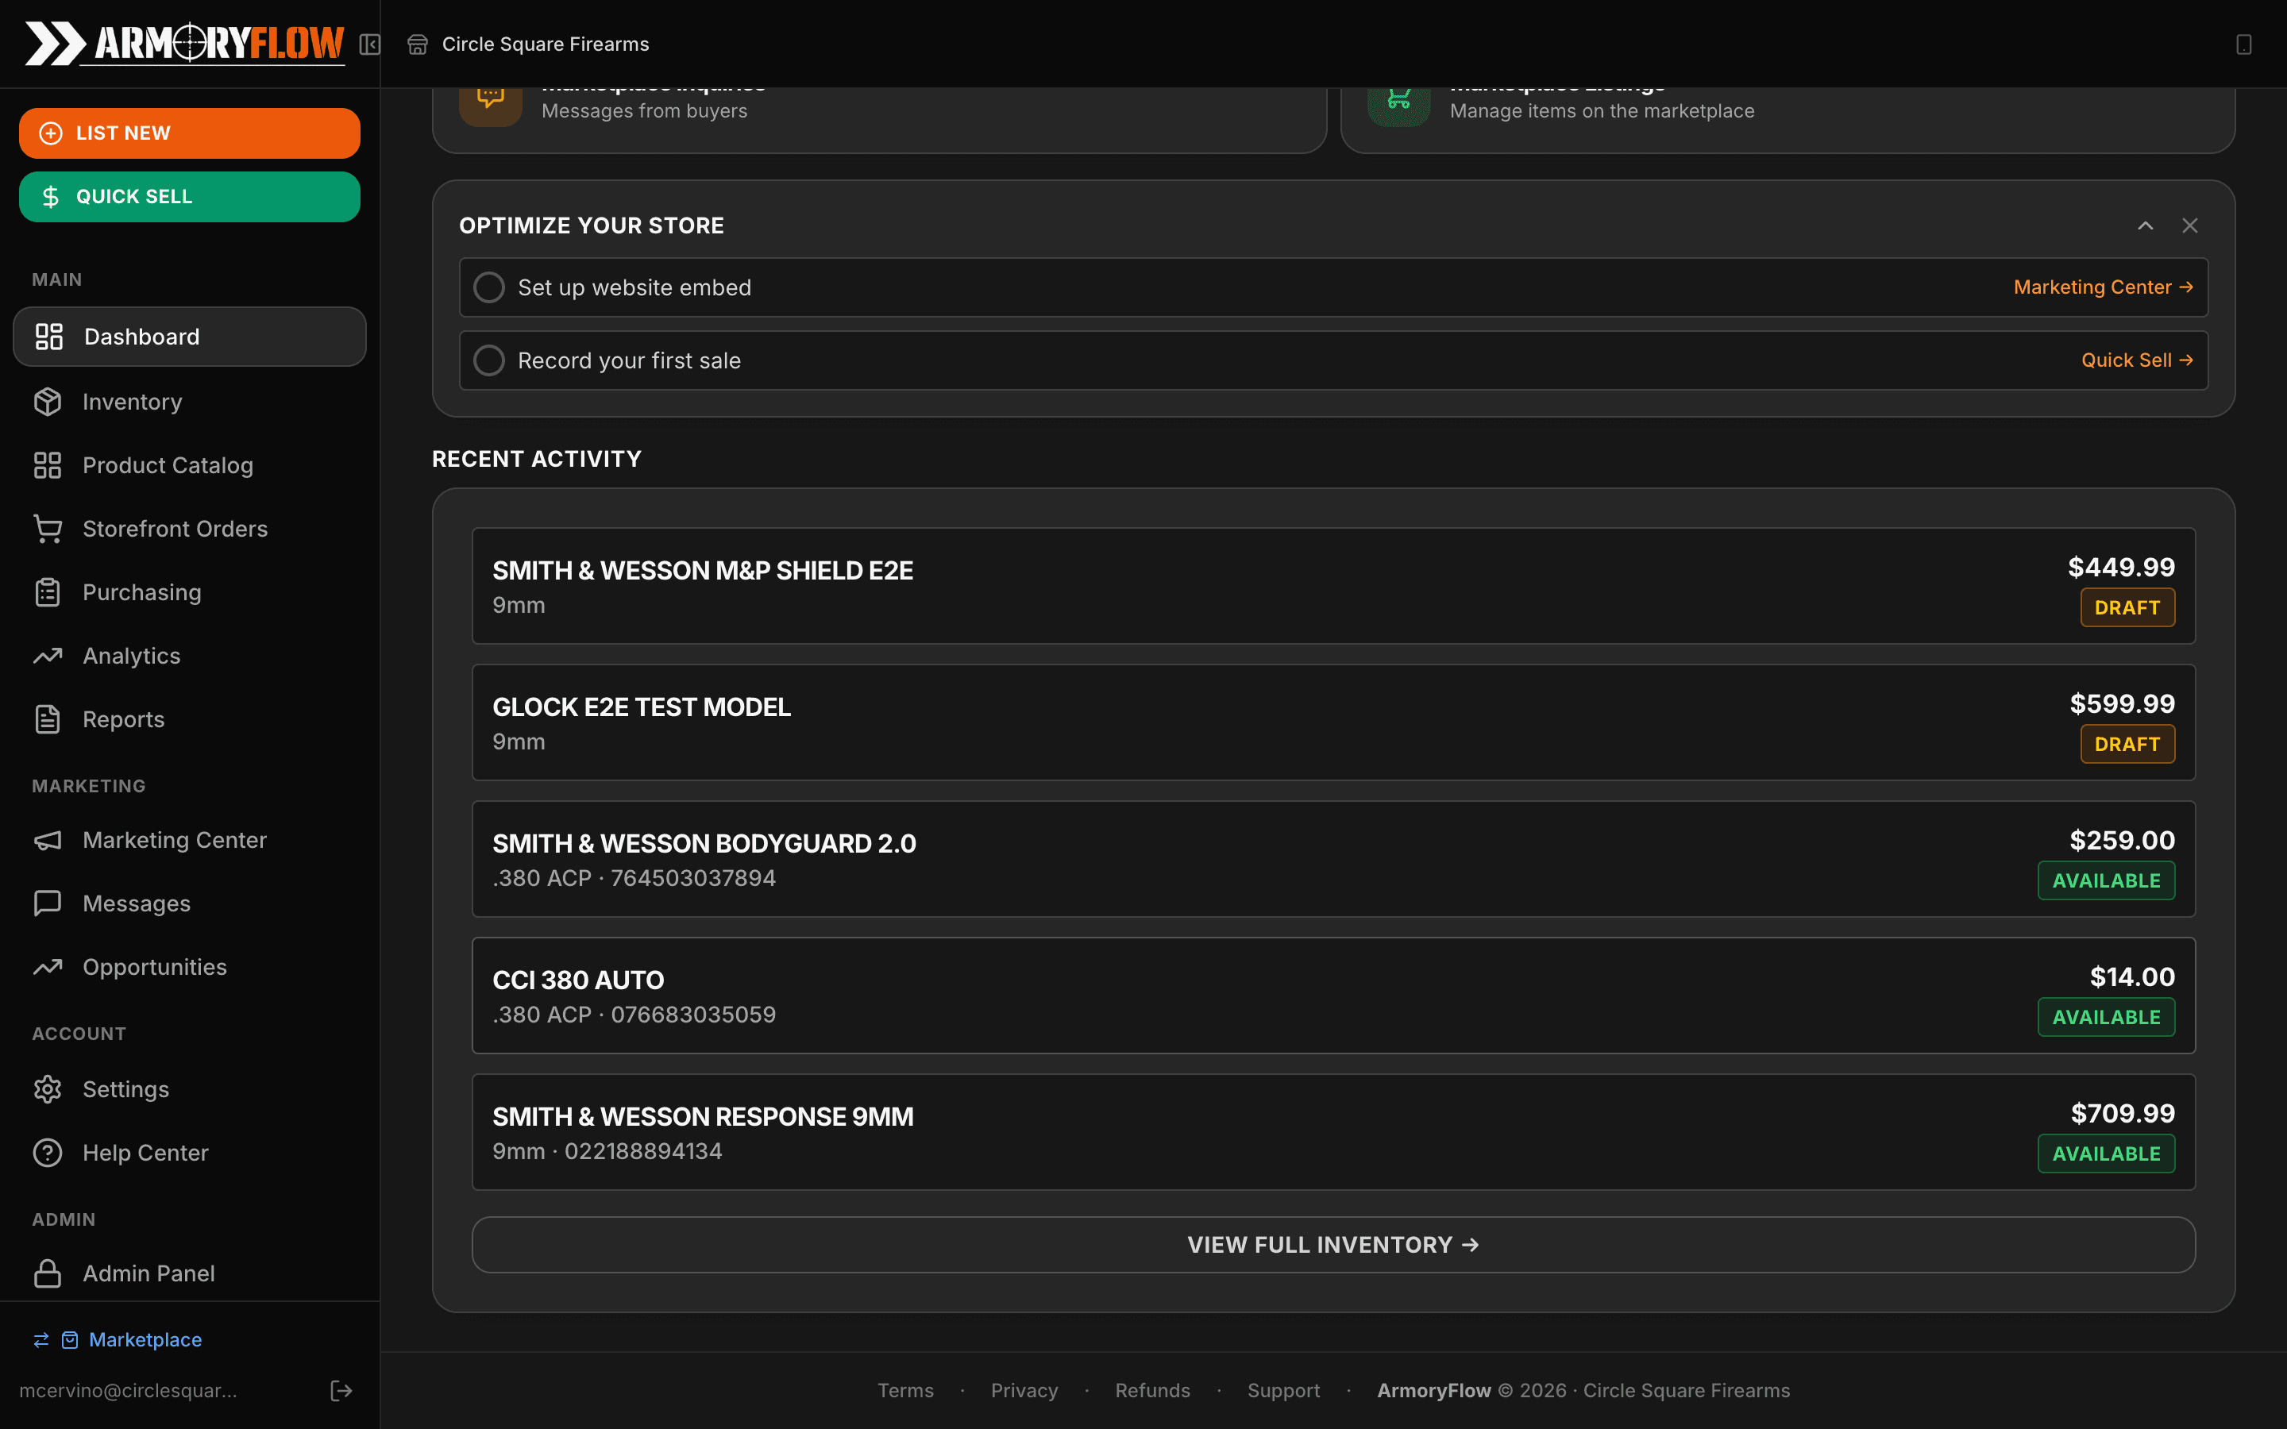Screen dimensions: 2287x1429
Task: Click the Inventory box icon
Action: click(48, 402)
